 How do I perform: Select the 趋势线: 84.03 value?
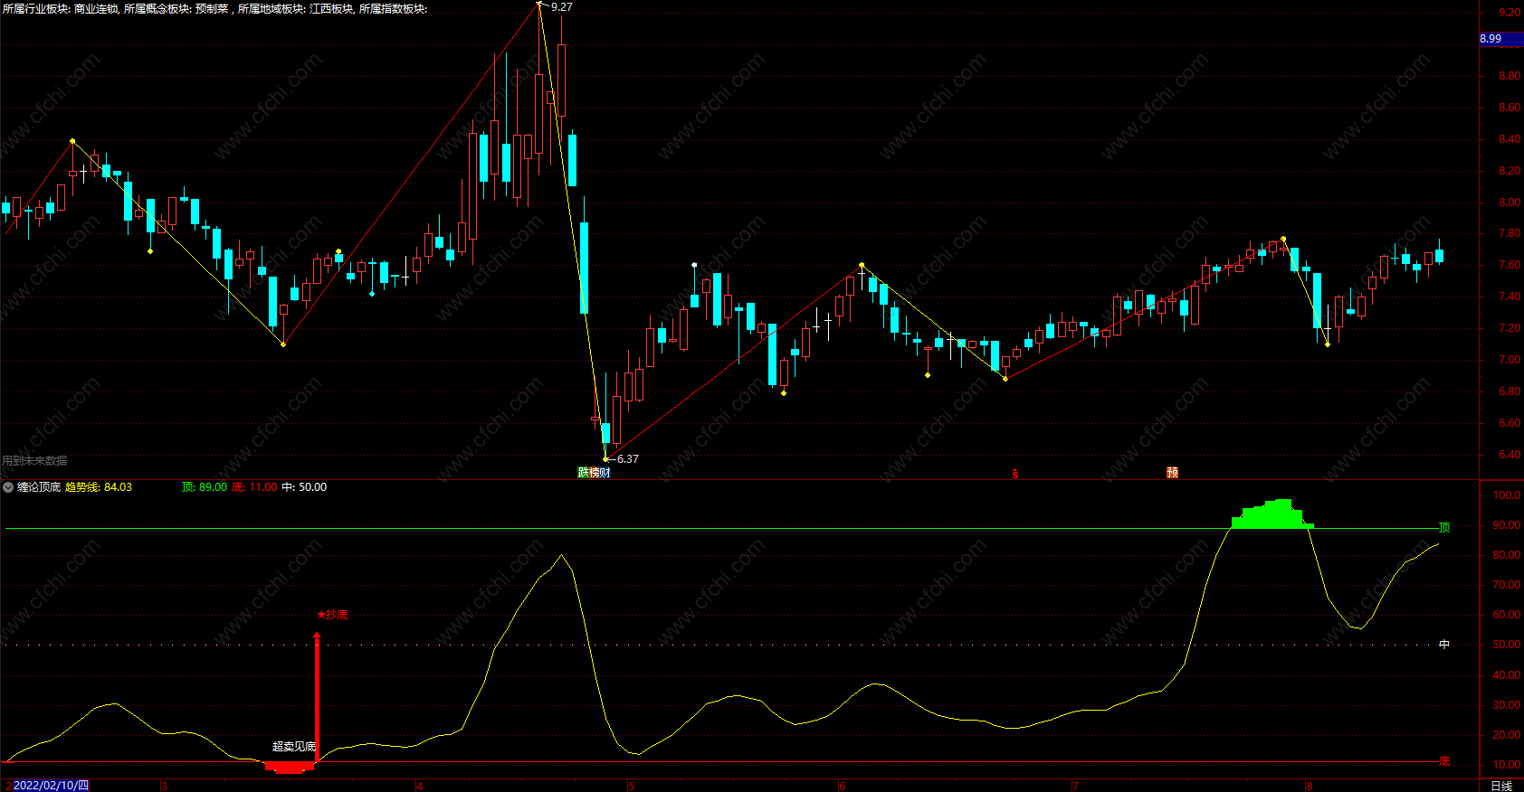click(99, 487)
